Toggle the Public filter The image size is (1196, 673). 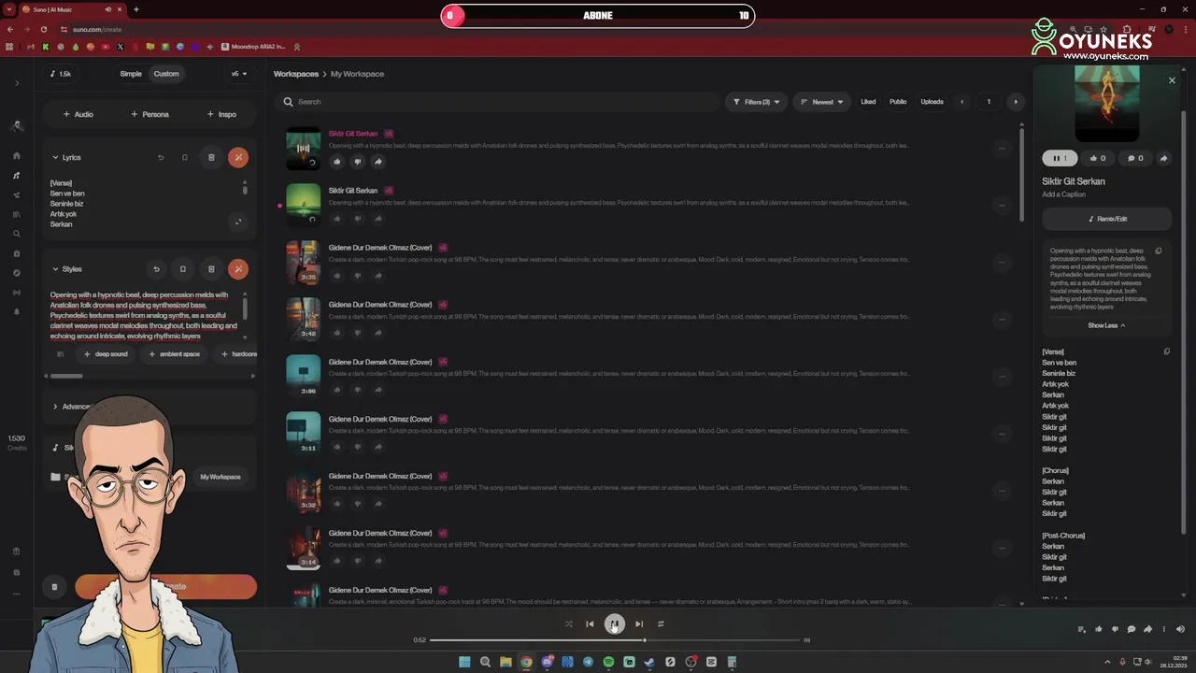pyautogui.click(x=898, y=102)
